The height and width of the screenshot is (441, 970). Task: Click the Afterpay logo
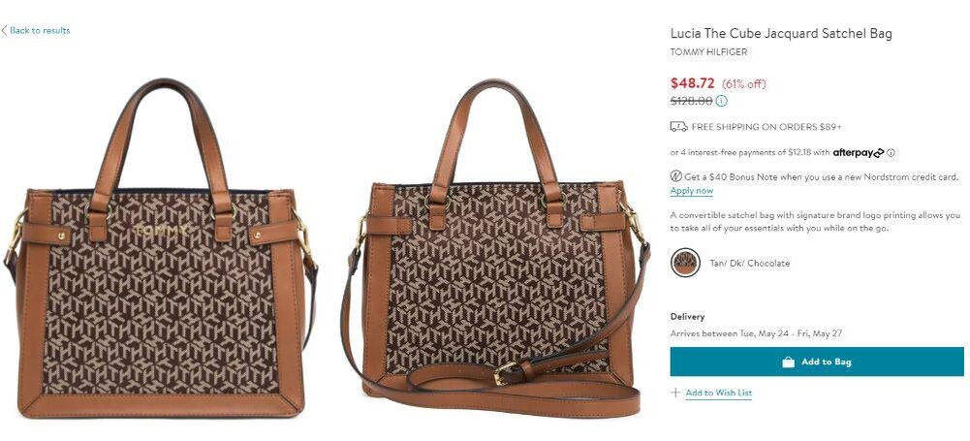point(859,152)
